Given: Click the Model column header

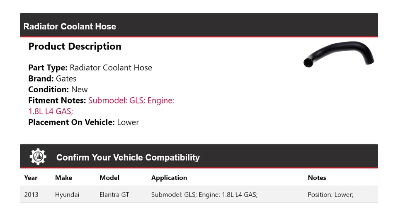Looking at the screenshot, I should tap(109, 178).
